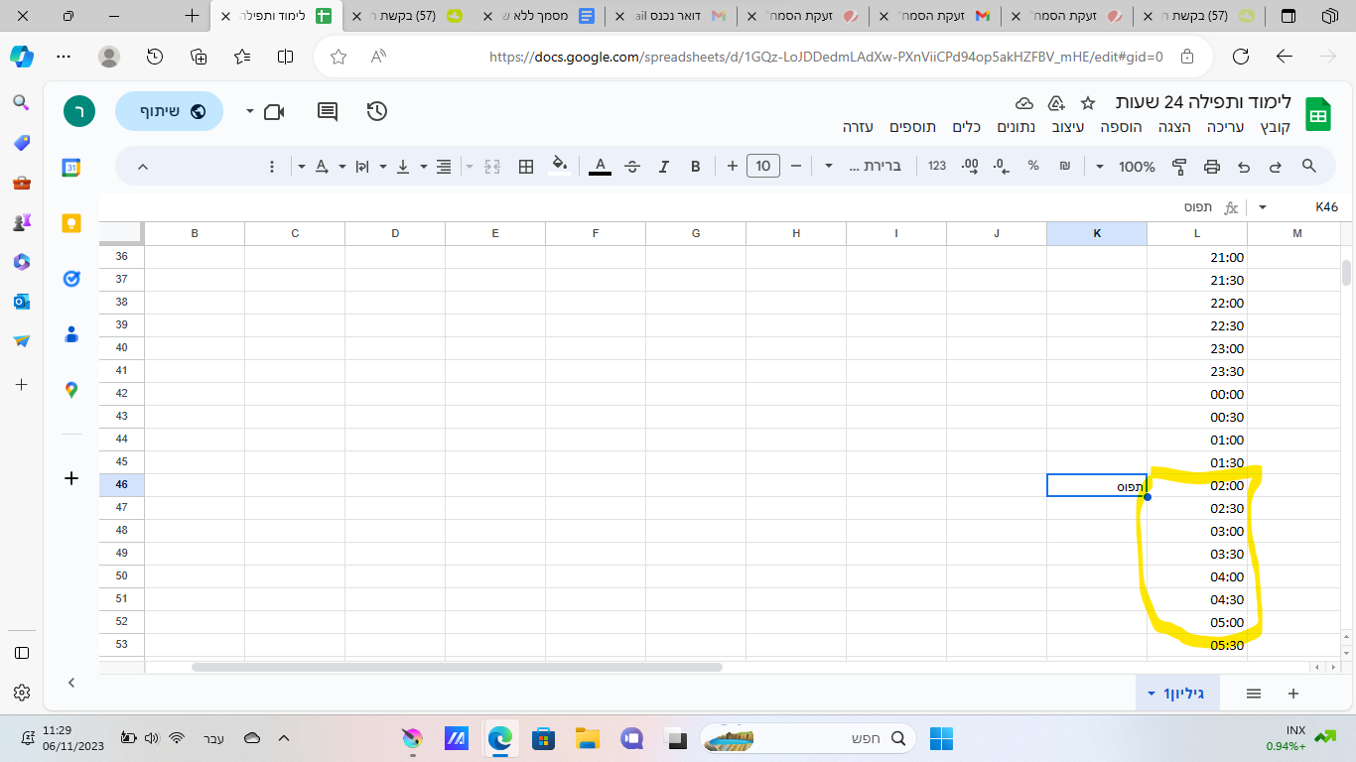
Task: Click the move to folder icon
Action: (x=1055, y=103)
